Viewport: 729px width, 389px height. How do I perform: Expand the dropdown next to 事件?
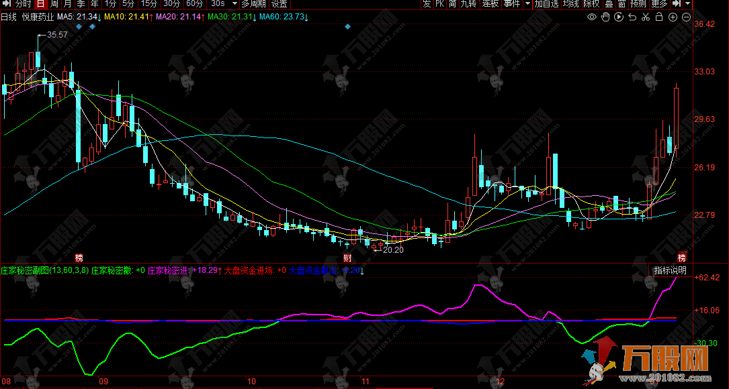[x=527, y=4]
